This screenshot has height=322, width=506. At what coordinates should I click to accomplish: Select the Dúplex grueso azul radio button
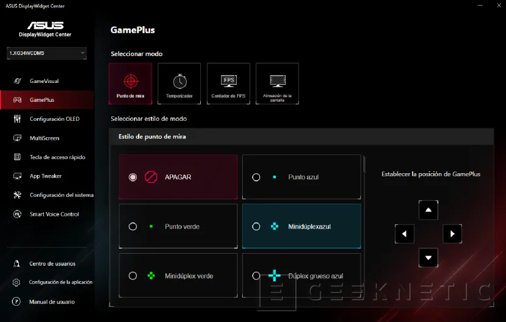[x=256, y=276]
